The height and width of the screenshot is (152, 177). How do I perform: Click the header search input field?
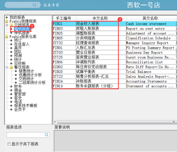tap(20, 5)
